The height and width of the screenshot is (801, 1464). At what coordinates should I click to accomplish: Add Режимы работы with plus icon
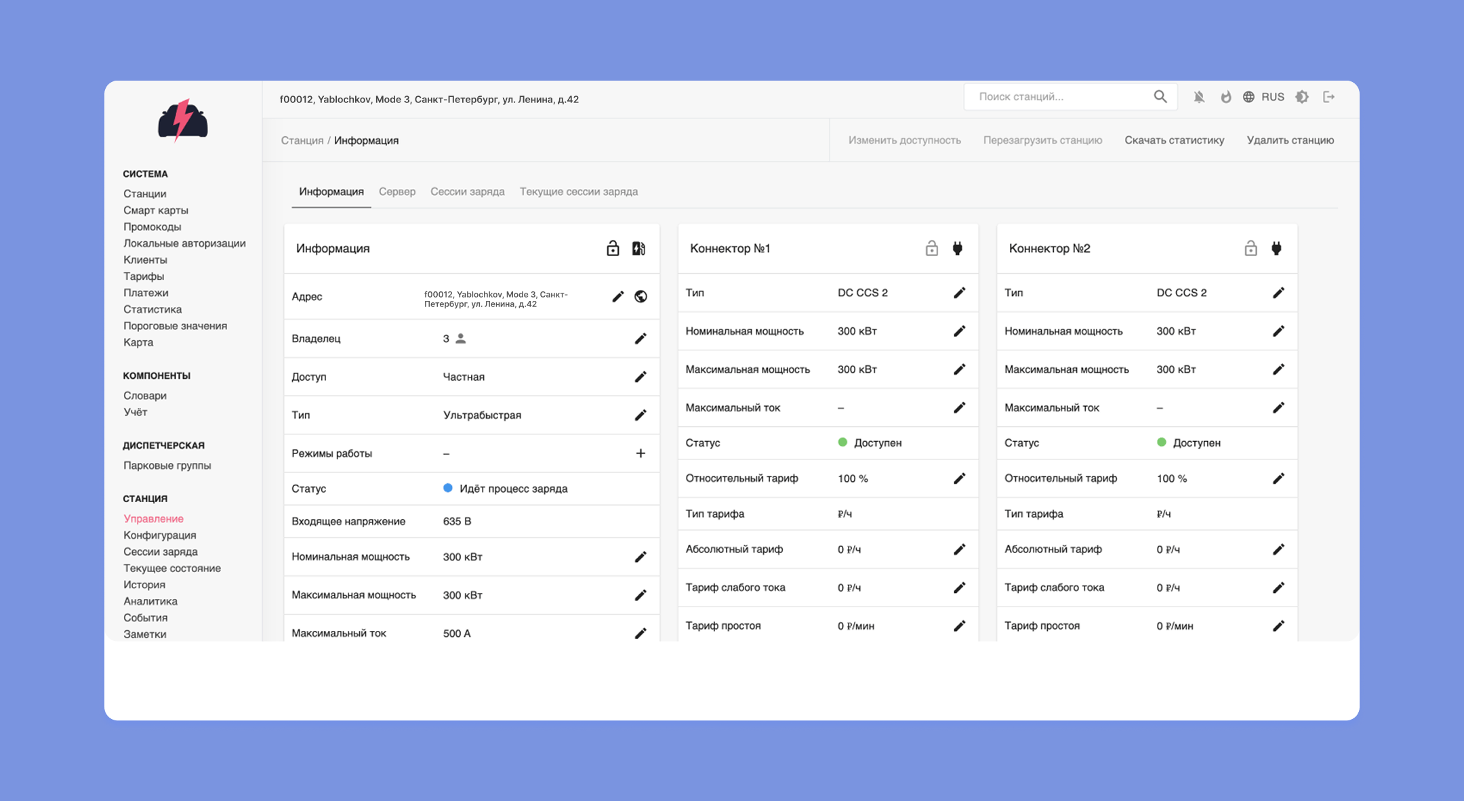640,453
